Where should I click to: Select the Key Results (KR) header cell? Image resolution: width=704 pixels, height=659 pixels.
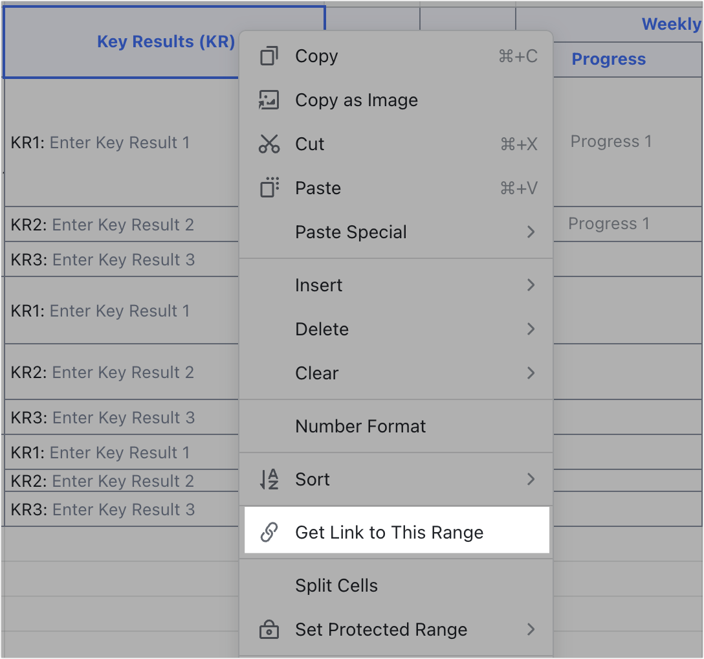165,41
